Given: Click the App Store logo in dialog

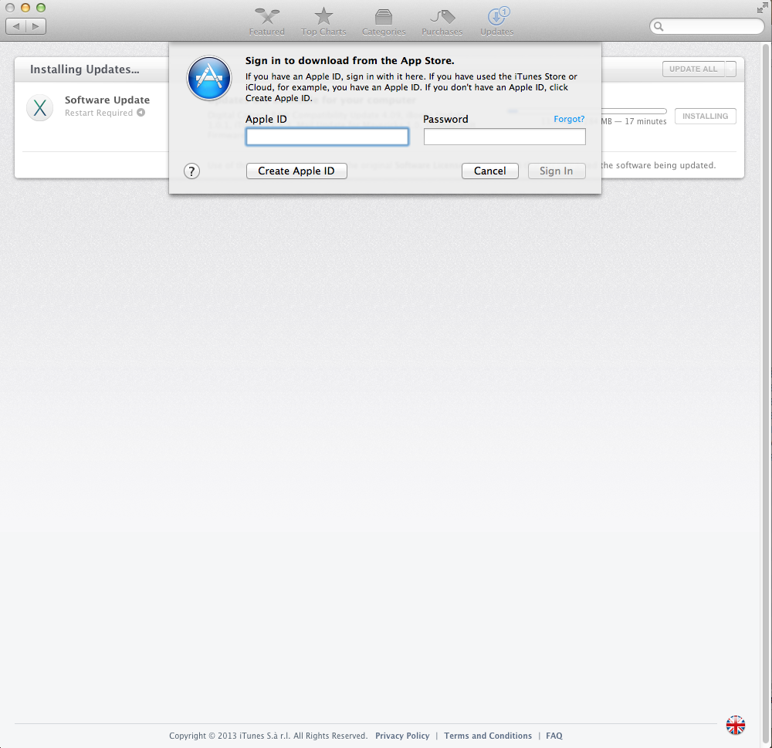Looking at the screenshot, I should click(209, 78).
